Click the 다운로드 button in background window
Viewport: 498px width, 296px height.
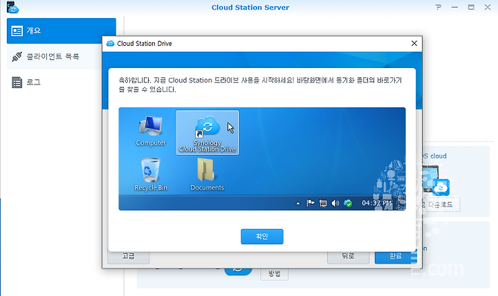(x=440, y=205)
